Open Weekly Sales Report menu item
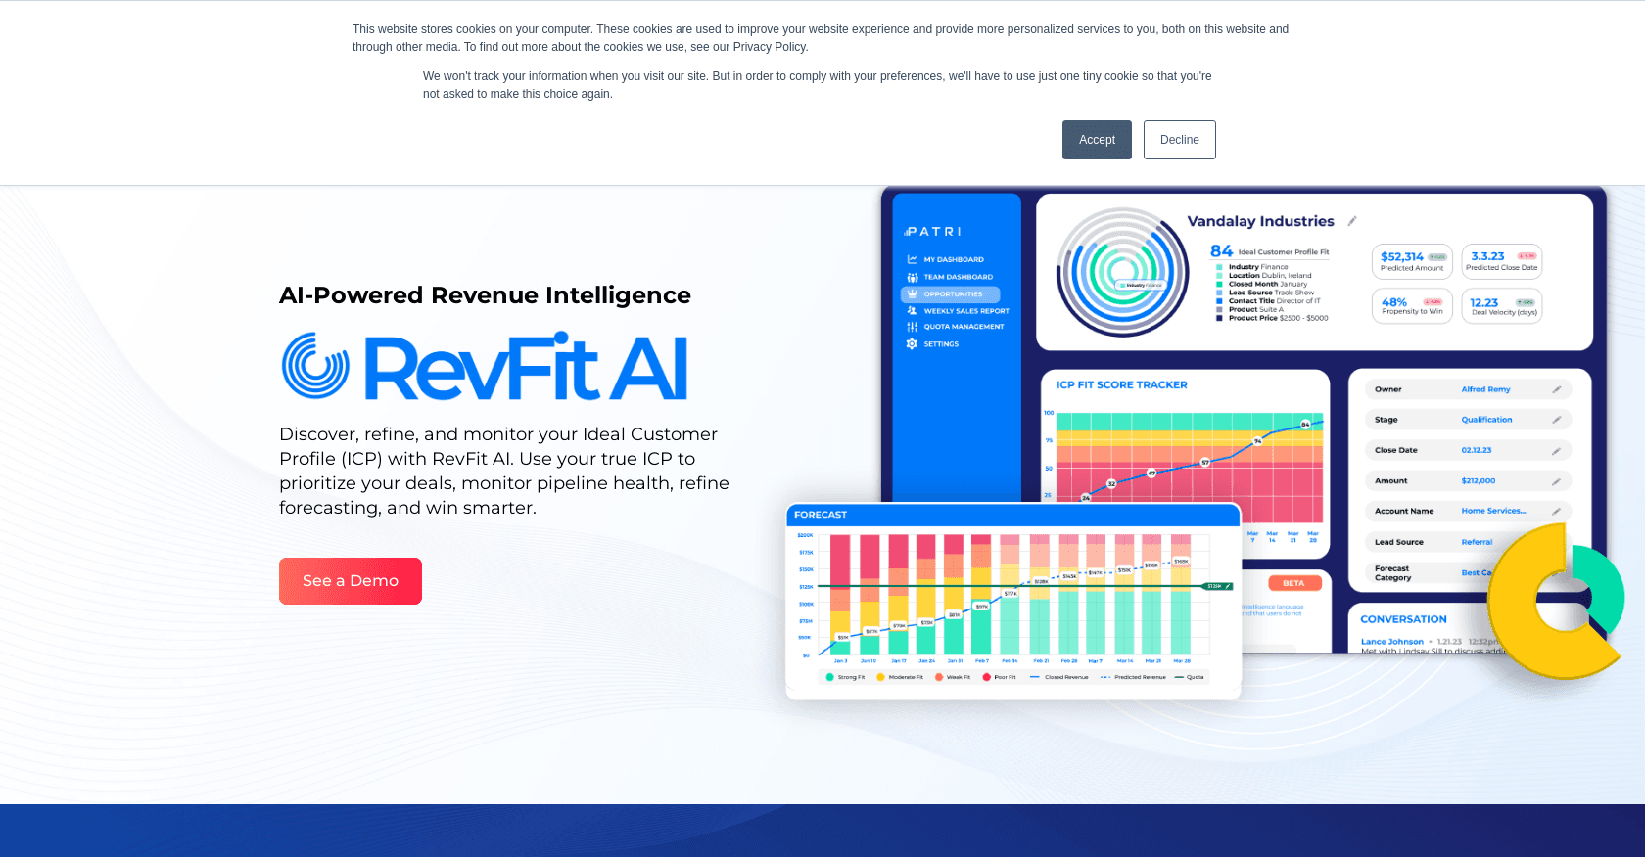The width and height of the screenshot is (1645, 857). (x=965, y=311)
